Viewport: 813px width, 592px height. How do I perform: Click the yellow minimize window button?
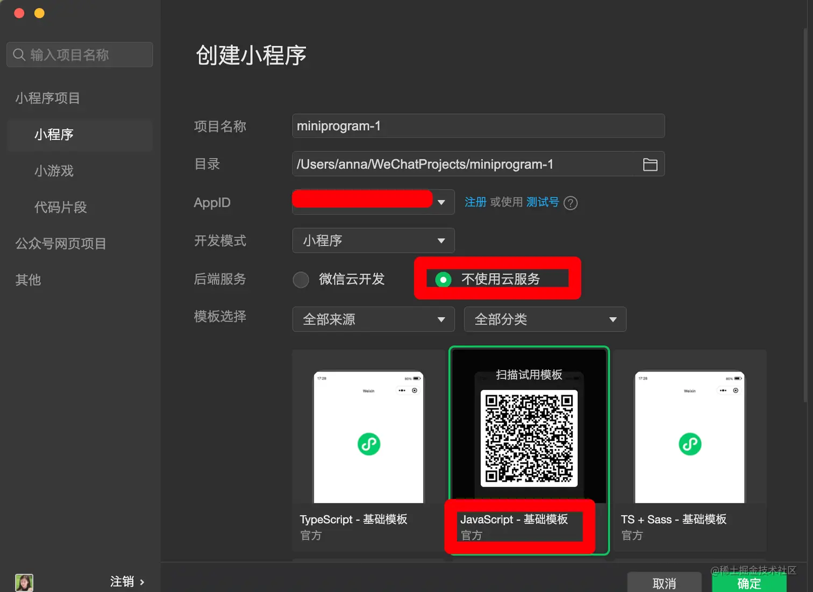39,13
